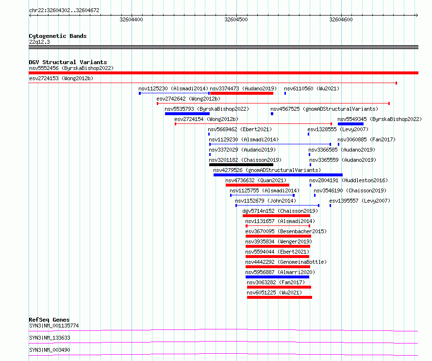Click the 32604600 ruler position
This screenshot has width=432, height=361.
(x=341, y=19)
